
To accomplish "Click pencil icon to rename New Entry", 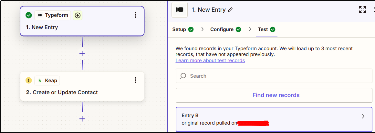I will coord(230,10).
